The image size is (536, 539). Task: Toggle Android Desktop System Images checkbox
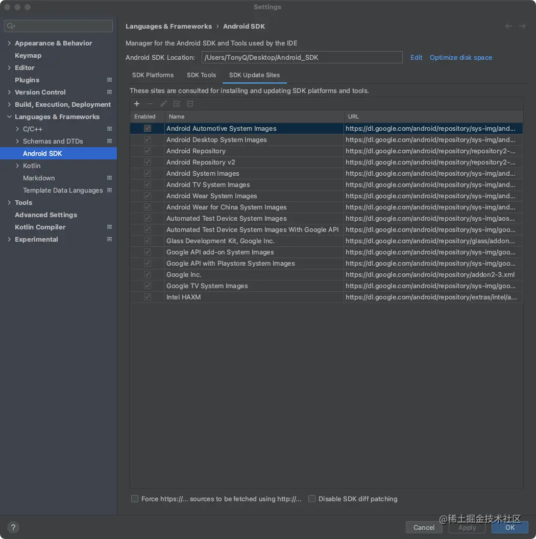pos(148,139)
